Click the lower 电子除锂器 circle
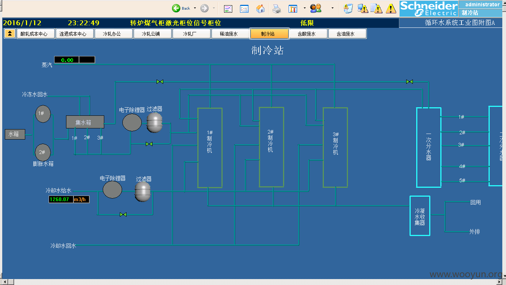506x285 pixels. 112,190
